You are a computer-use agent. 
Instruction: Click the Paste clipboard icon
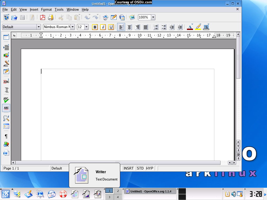pyautogui.click(x=77, y=17)
